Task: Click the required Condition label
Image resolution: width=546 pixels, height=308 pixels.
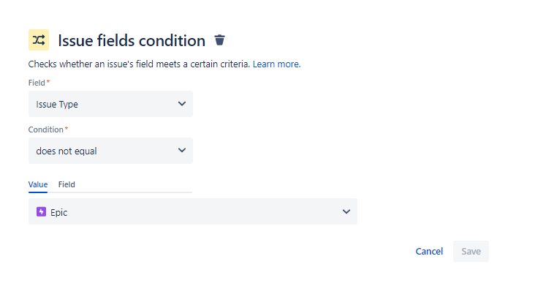Action: (48, 129)
